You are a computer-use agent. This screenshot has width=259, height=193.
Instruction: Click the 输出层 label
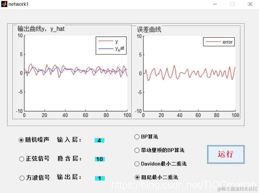(x=69, y=177)
